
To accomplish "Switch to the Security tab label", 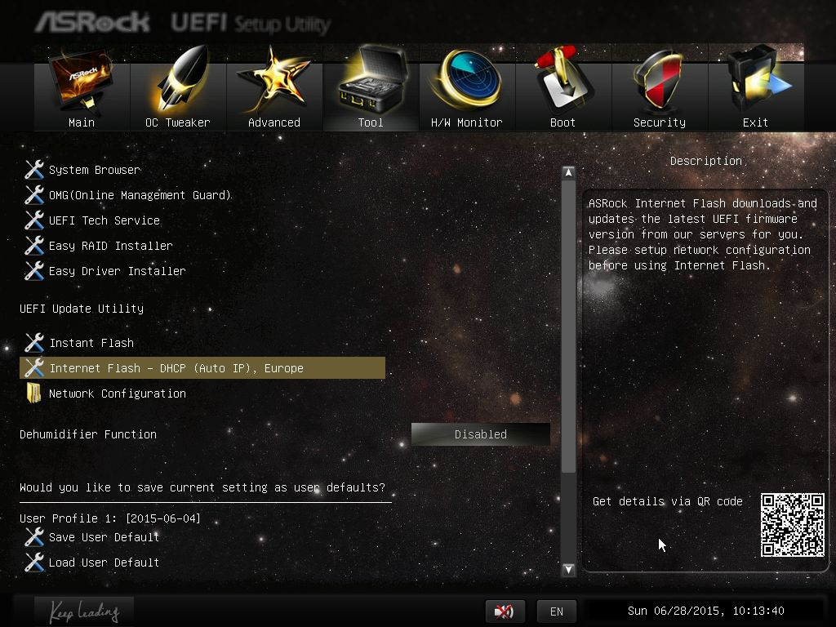I will pos(660,122).
